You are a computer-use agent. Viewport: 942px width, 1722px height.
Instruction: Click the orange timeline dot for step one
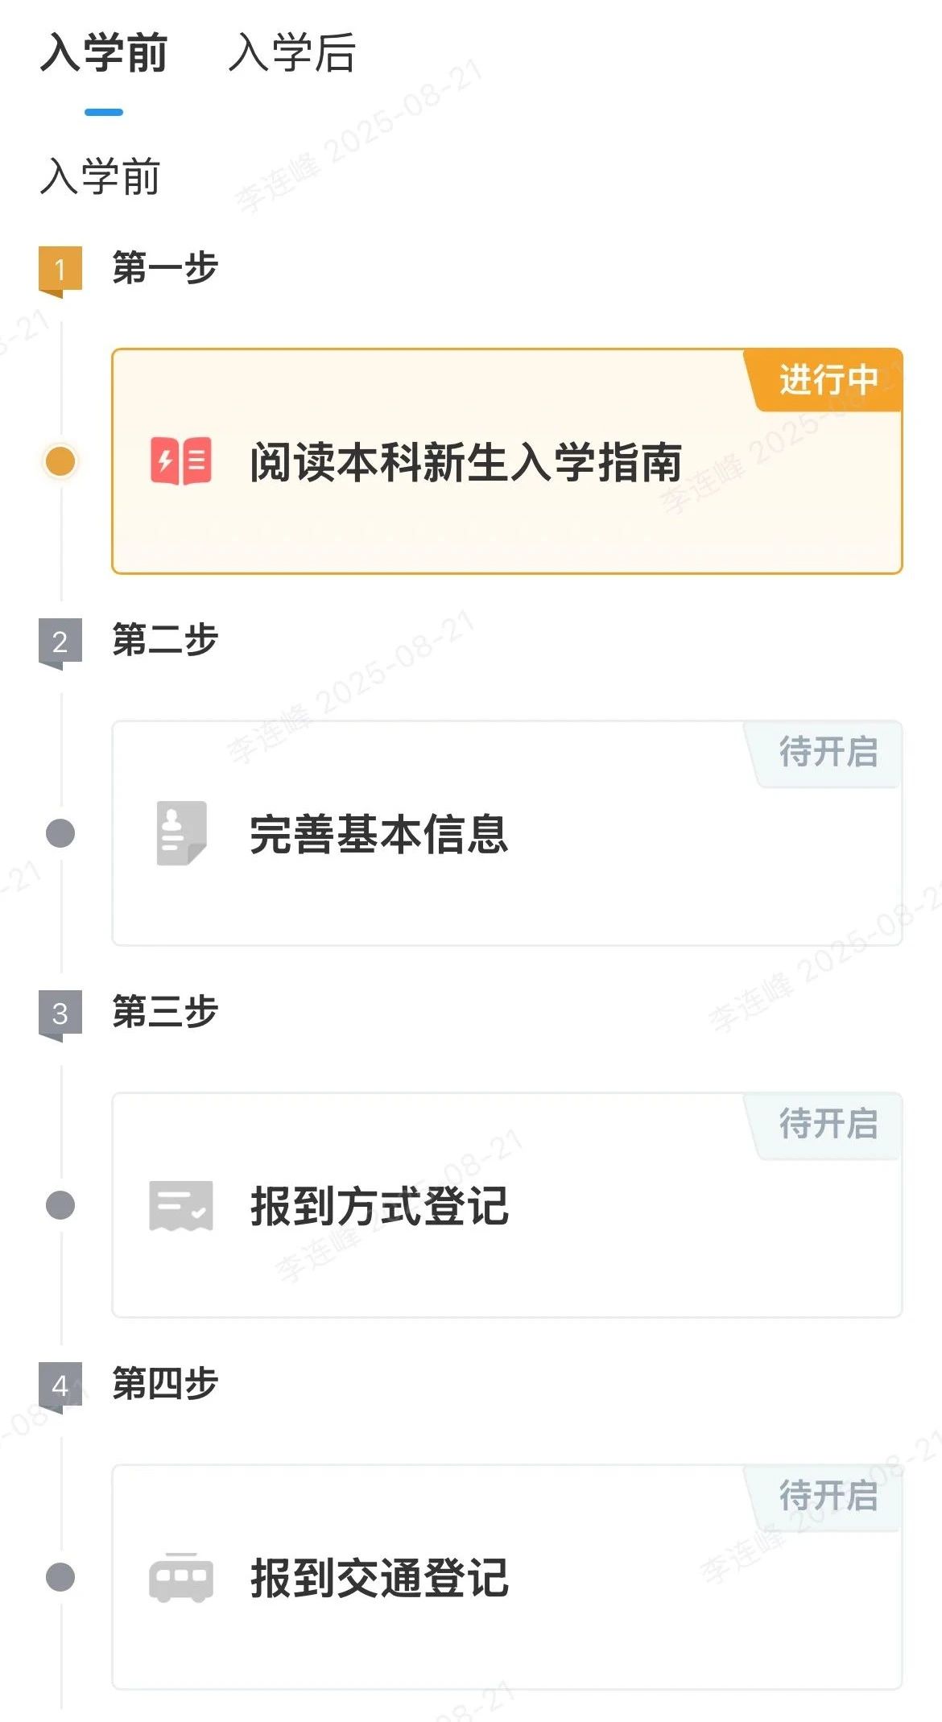coord(60,461)
